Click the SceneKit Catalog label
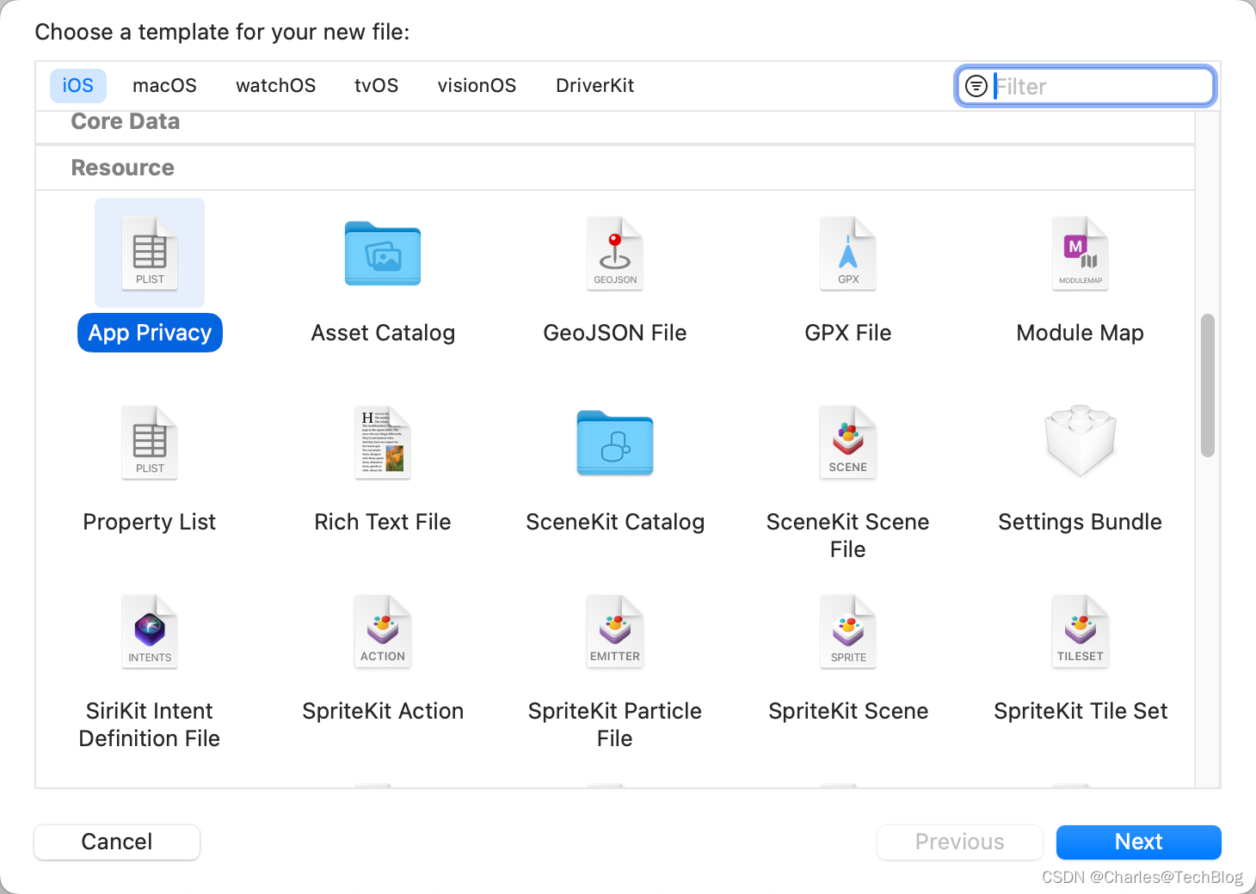Image resolution: width=1256 pixels, height=894 pixels. click(x=615, y=522)
